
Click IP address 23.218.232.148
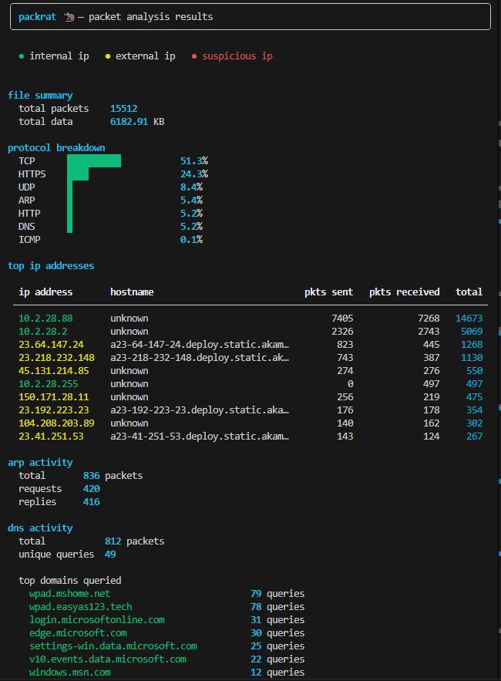point(56,357)
